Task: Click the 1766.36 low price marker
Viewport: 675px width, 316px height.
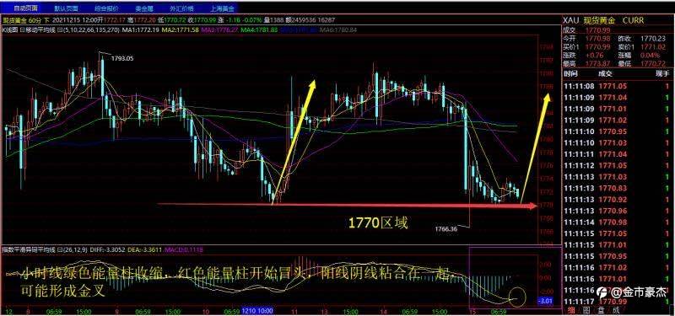Action: click(x=446, y=229)
